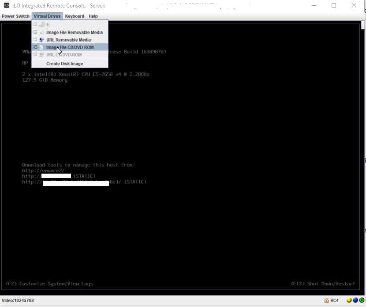The width and height of the screenshot is (366, 307).
Task: Choose Create Disk Image
Action: click(70, 64)
